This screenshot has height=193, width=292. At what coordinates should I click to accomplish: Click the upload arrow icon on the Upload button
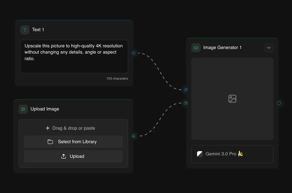pyautogui.click(x=63, y=156)
